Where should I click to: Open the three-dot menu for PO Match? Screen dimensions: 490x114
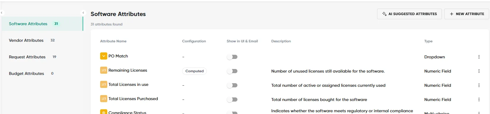tap(479, 57)
